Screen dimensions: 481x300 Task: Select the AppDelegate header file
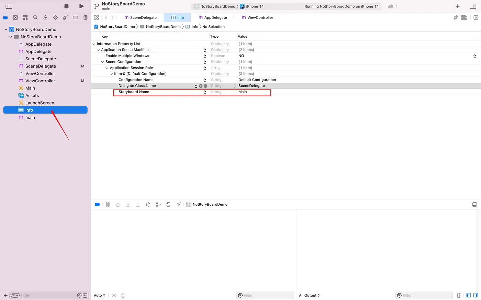point(38,44)
